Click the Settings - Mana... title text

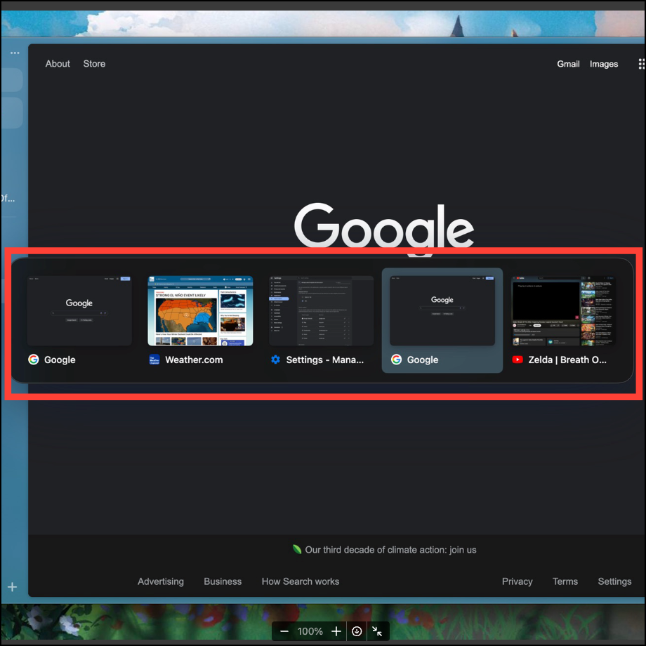click(324, 360)
